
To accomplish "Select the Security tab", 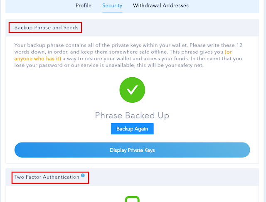I will [112, 5].
